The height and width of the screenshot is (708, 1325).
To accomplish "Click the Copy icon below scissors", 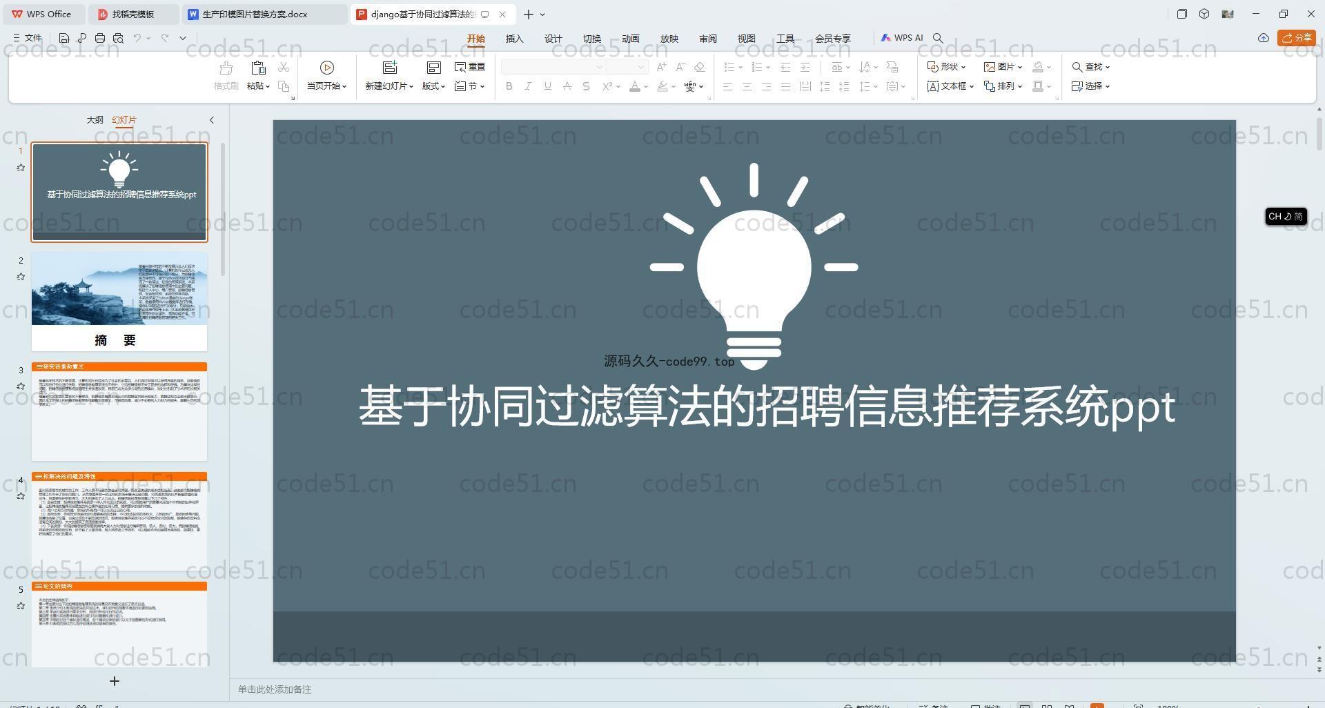I will coord(284,86).
